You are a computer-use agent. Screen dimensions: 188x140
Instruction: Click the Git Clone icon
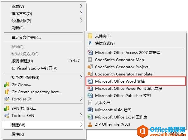point(7,84)
